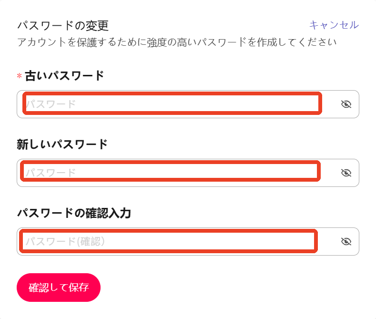Click the crossed-eye icon in the first field

click(346, 104)
